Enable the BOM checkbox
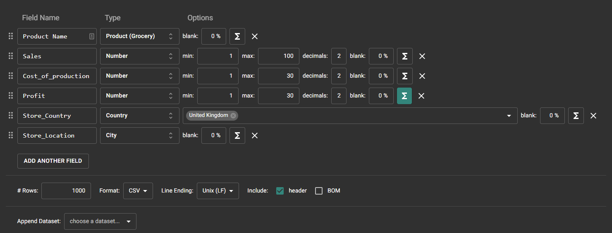The image size is (612, 233). coord(319,191)
